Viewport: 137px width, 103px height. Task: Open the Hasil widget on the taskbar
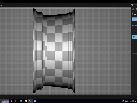coord(125,101)
